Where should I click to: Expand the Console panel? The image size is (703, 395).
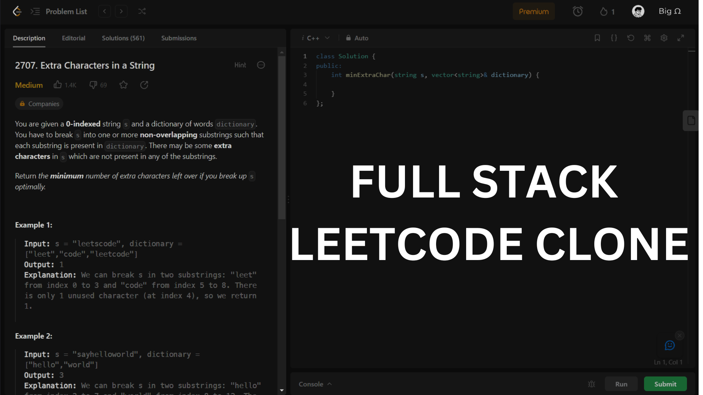tap(315, 384)
